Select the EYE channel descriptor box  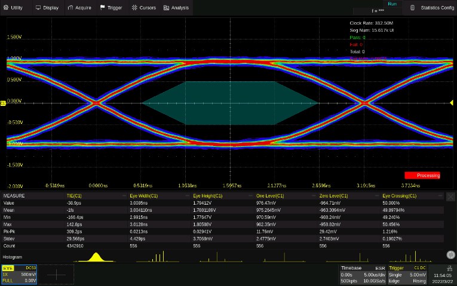point(19,274)
